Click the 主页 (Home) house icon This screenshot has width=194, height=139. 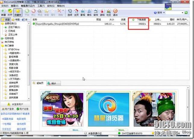click(x=76, y=12)
